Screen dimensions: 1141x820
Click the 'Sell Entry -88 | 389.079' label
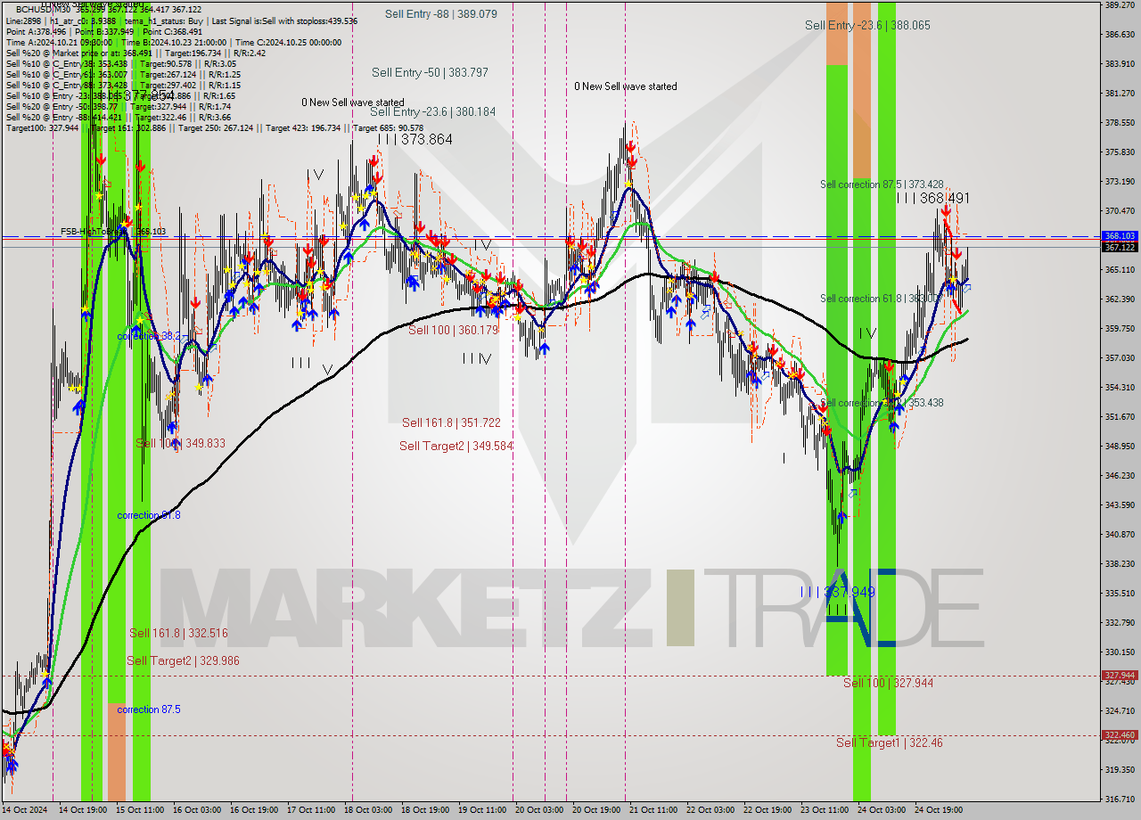(441, 14)
